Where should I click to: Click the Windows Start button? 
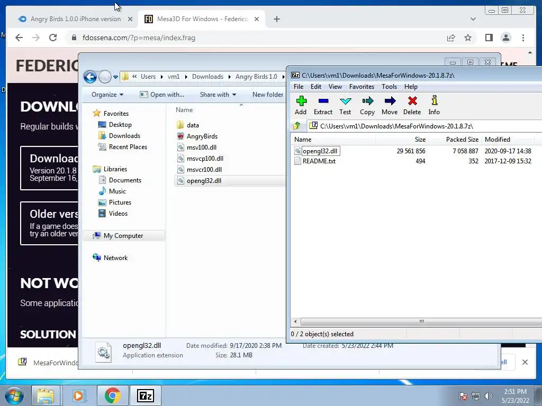[14, 395]
